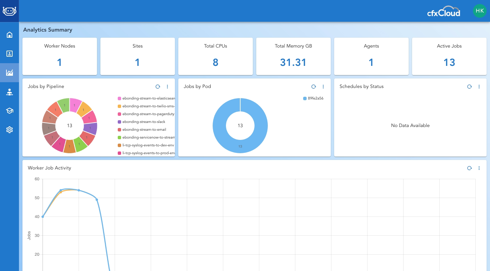
Task: Open Schedules by Status more options menu
Action: pos(479,87)
